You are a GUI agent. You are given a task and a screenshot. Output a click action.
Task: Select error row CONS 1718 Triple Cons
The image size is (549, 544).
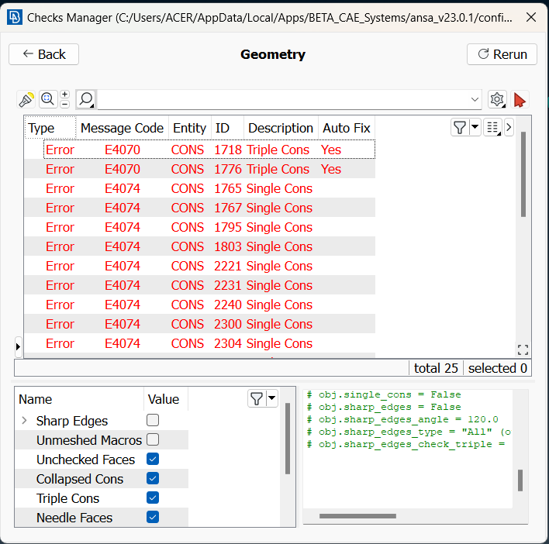click(x=200, y=150)
